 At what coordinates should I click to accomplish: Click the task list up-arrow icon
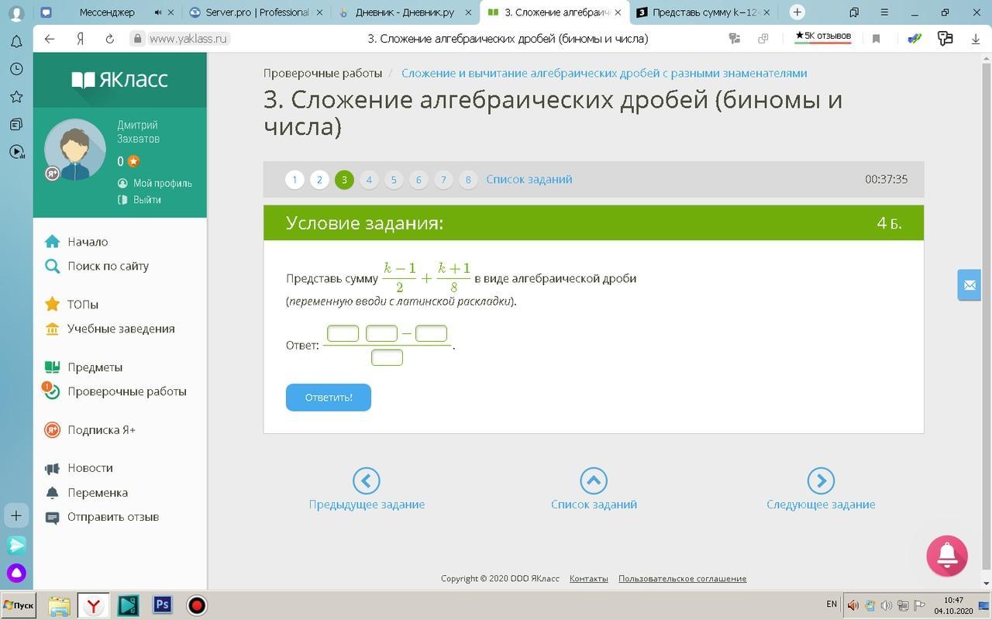[593, 480]
